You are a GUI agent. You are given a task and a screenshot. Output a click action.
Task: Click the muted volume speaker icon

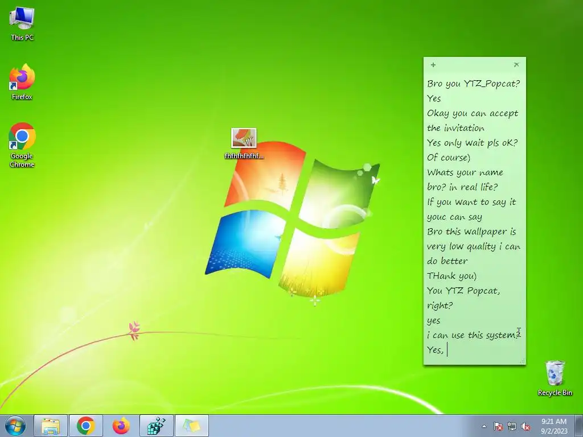525,426
